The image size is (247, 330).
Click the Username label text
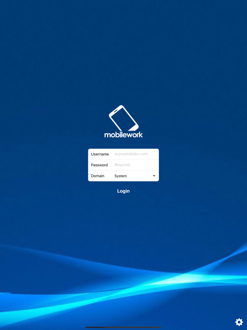pyautogui.click(x=100, y=154)
